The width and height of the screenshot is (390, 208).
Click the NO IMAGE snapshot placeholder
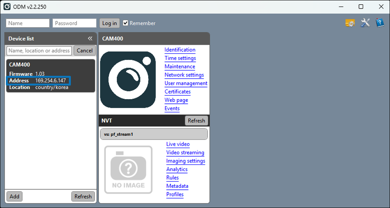coord(128,170)
